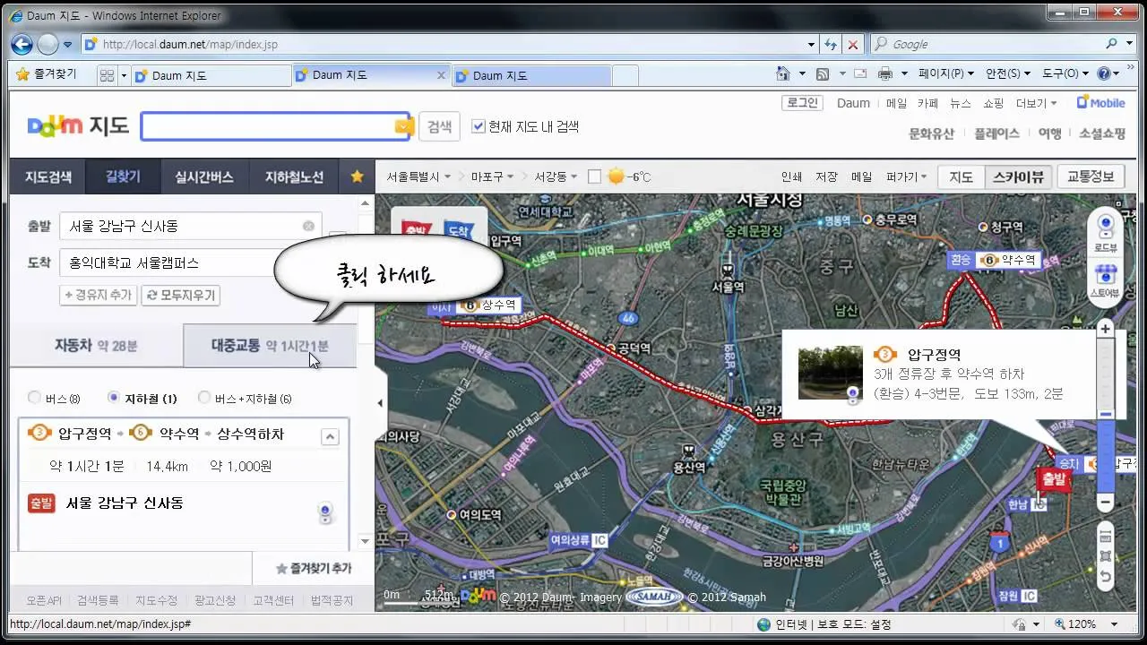The width and height of the screenshot is (1147, 645).
Task: Select the distance measuring tool on map
Action: click(1106, 537)
